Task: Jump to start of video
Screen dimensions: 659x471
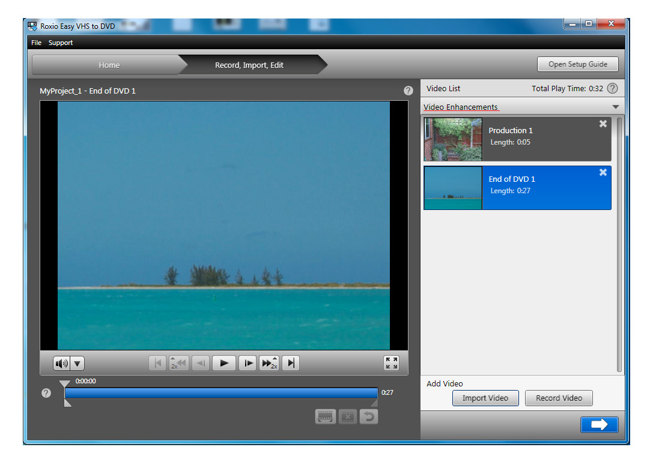Action: (157, 363)
